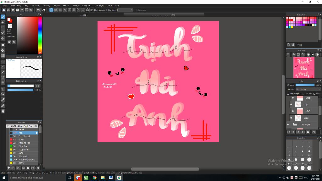Open Hiệu chỉnh correction dropdown

coord(125,10)
